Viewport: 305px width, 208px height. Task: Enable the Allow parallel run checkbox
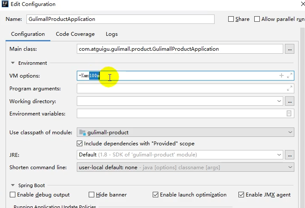click(257, 19)
